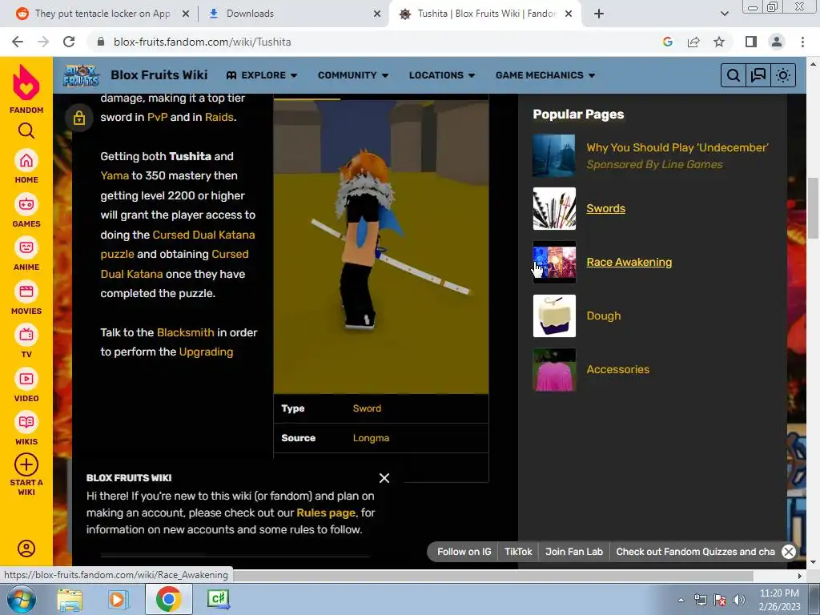Image resolution: width=820 pixels, height=615 pixels.
Task: Open the user profile icon in sidebar
Action: click(26, 548)
